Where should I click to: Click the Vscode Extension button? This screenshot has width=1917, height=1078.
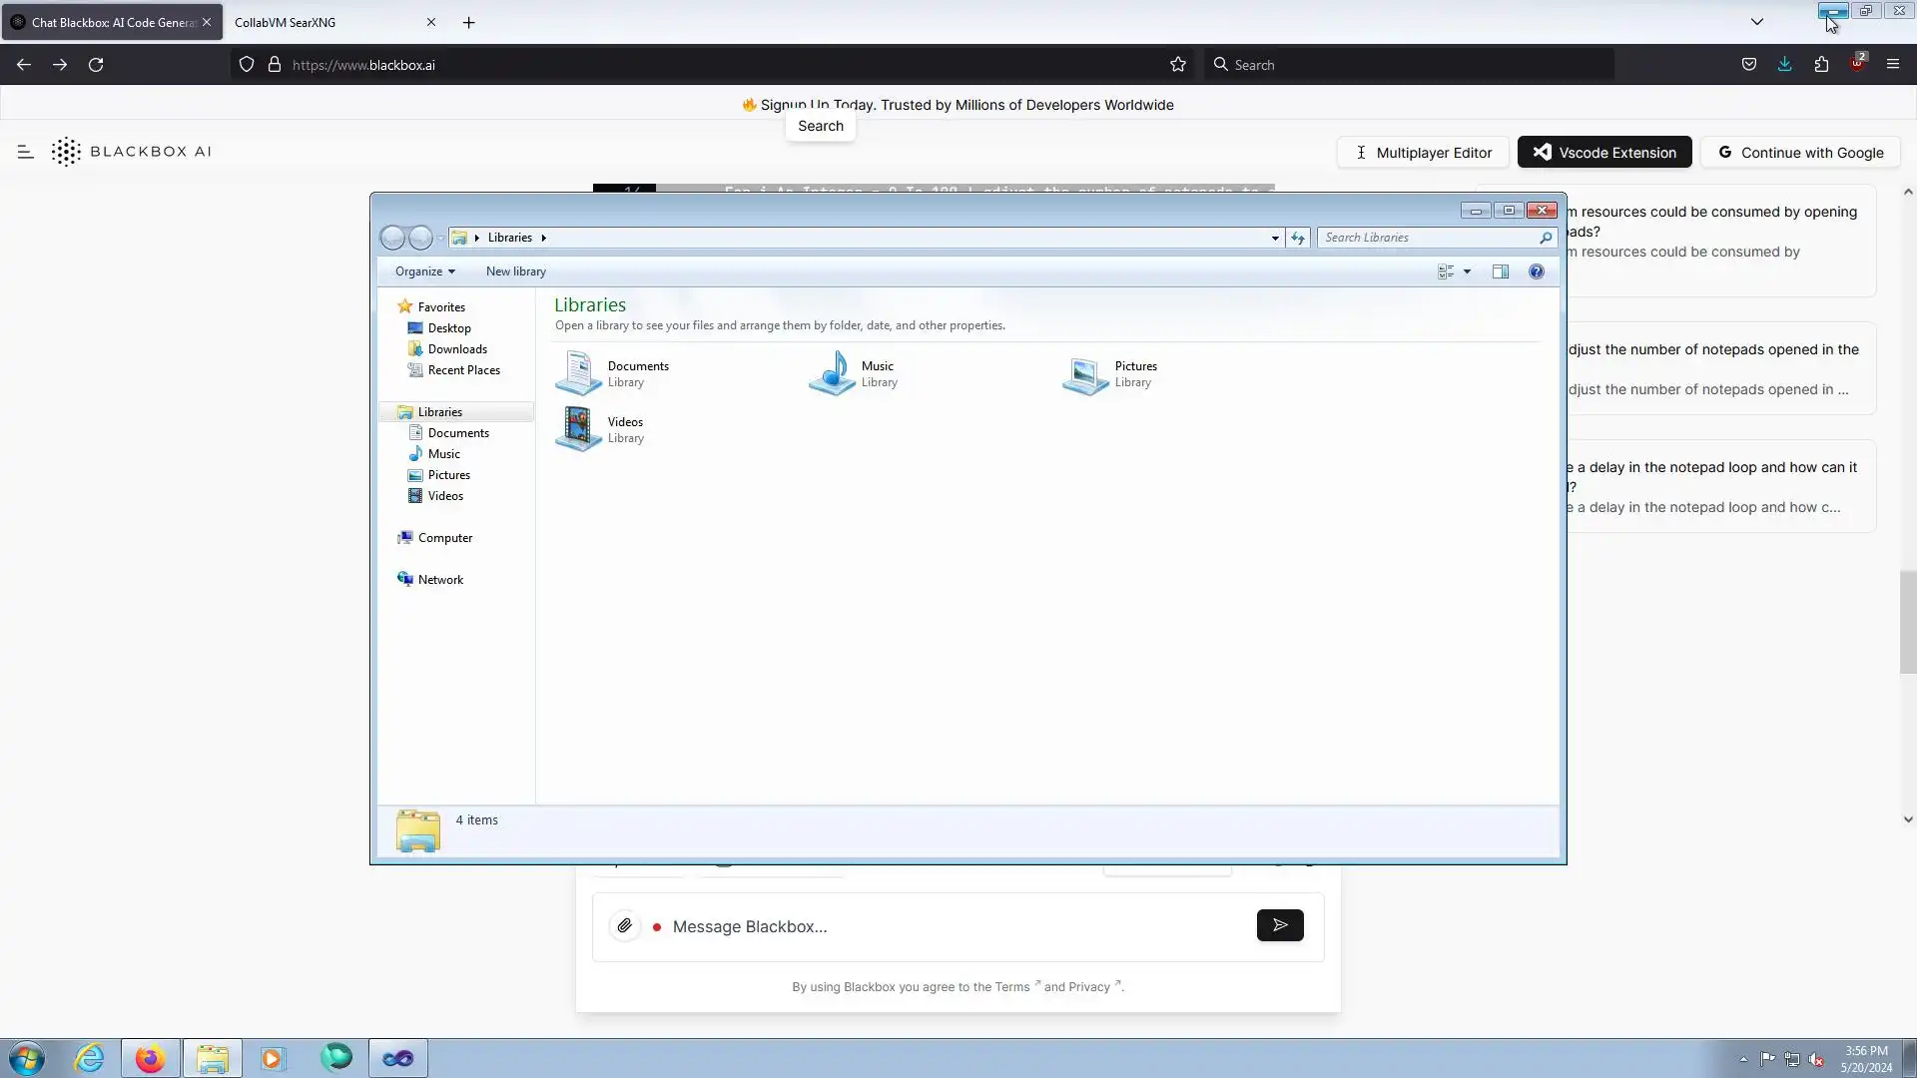click(1603, 152)
